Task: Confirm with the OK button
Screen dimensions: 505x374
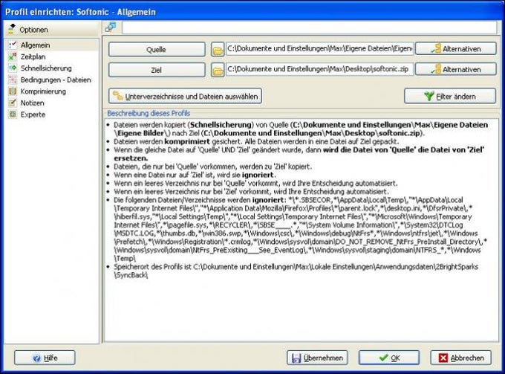Action: point(389,358)
